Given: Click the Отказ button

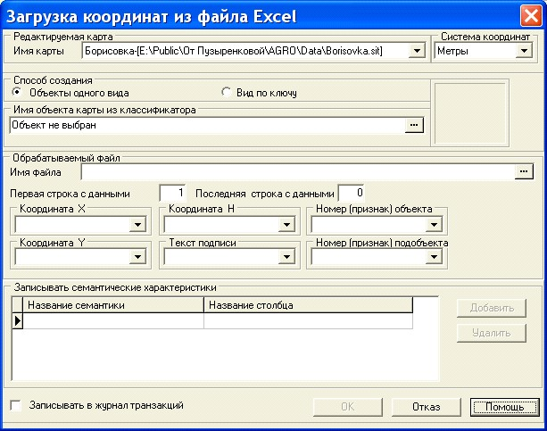Looking at the screenshot, I should 426,407.
